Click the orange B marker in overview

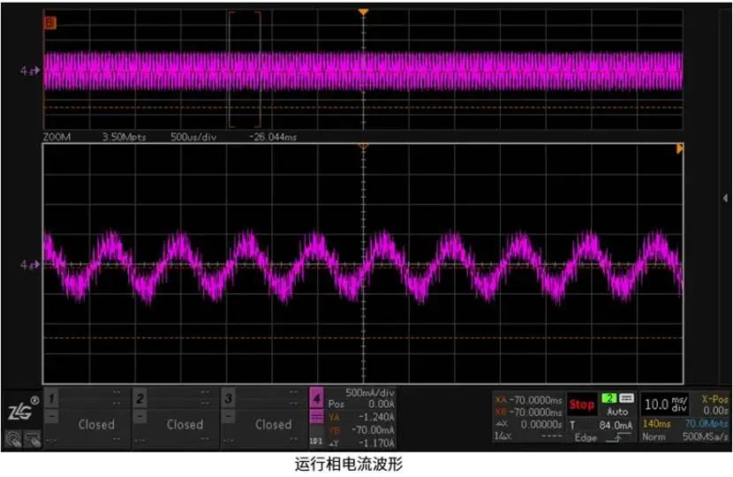coord(49,22)
